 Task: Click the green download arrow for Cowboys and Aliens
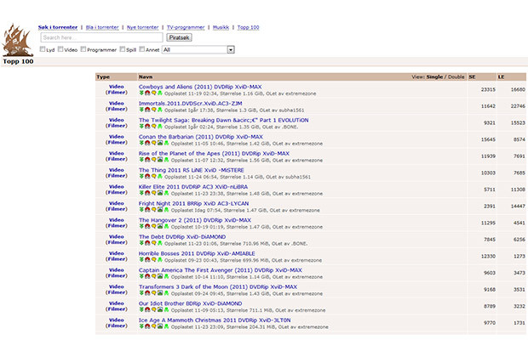click(141, 93)
